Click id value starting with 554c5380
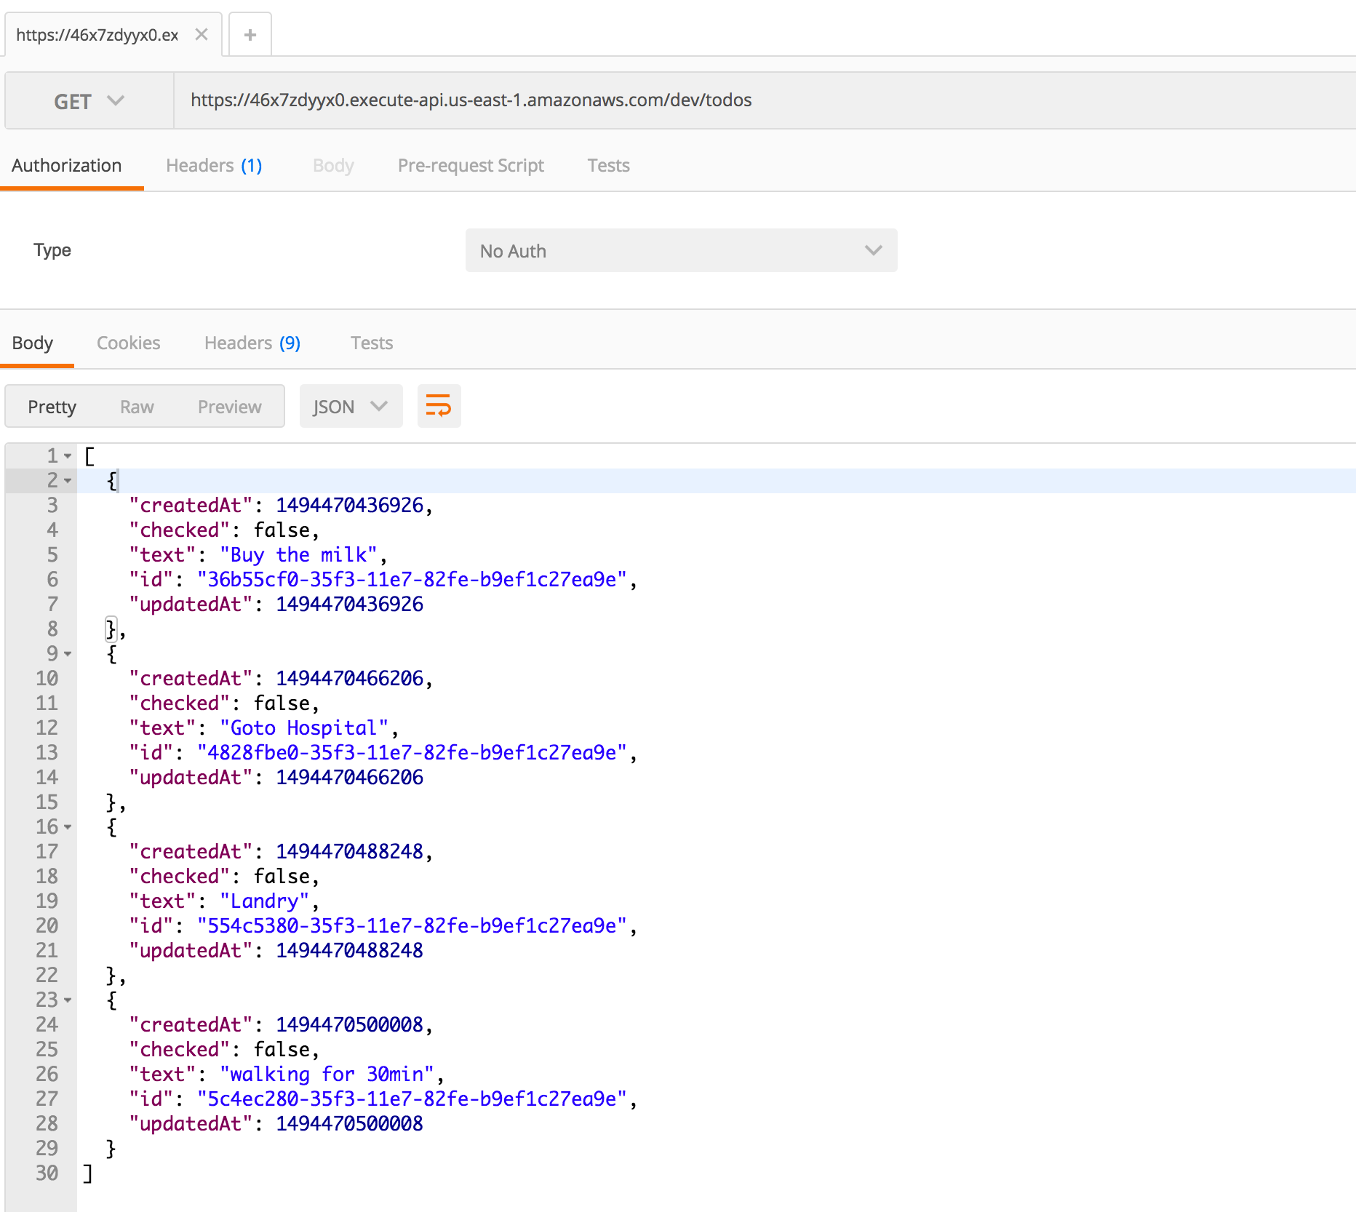Screen dimensions: 1356x1212 coord(412,926)
